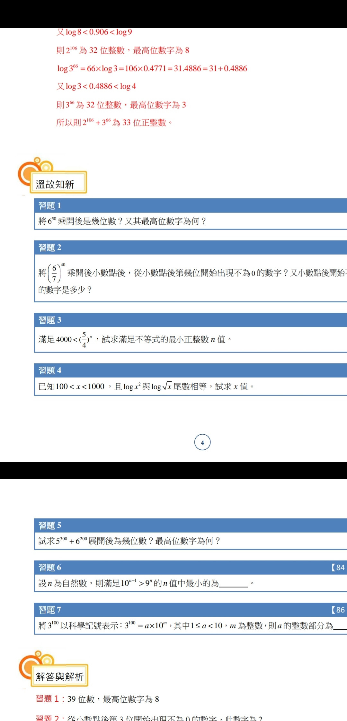Click the 習題 3 header bar

pyautogui.click(x=50, y=320)
